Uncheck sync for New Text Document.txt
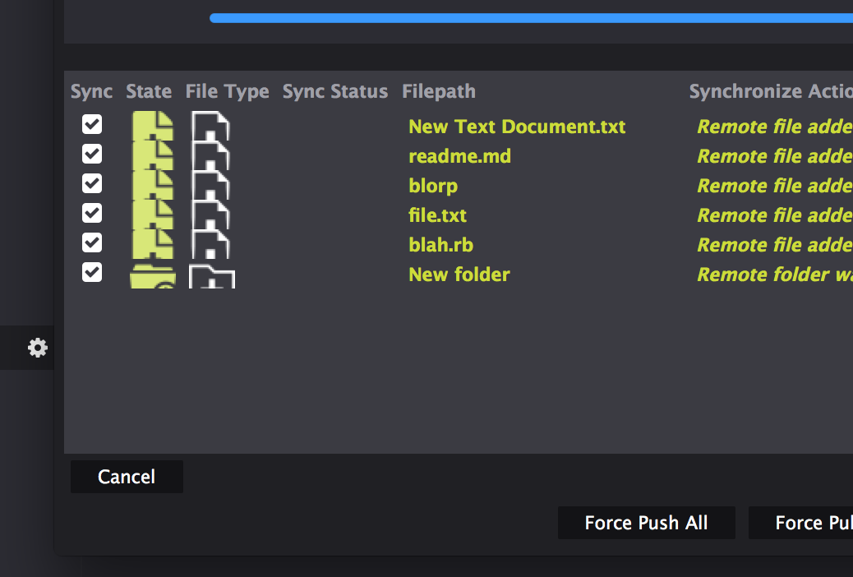Image resolution: width=853 pixels, height=577 pixels. coord(92,124)
